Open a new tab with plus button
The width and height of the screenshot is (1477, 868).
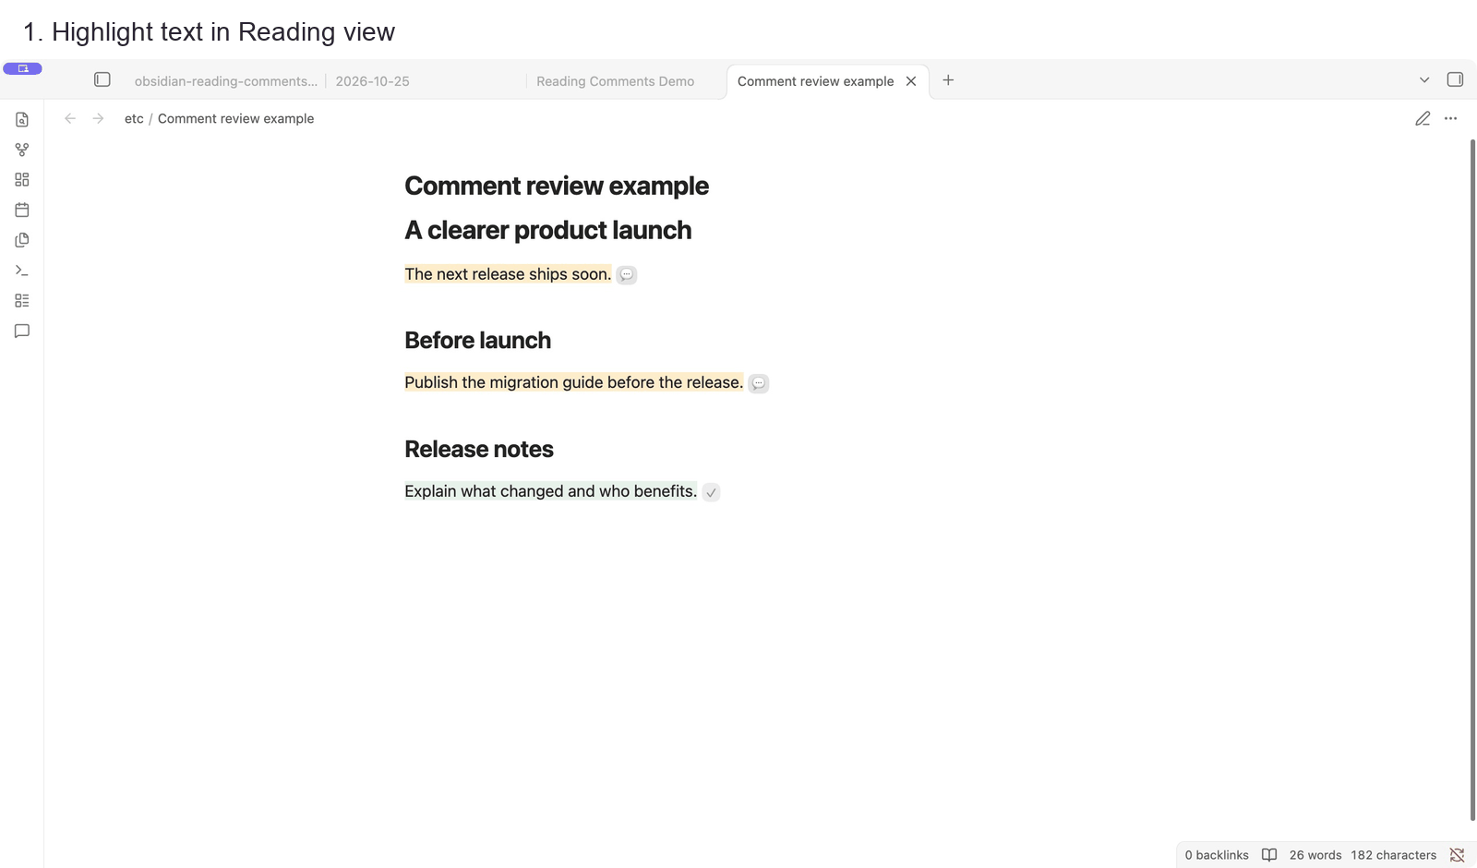pos(948,80)
